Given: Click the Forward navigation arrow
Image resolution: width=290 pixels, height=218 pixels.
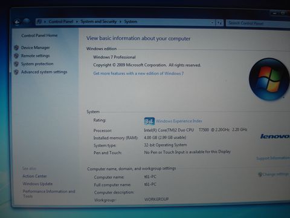Looking at the screenshot, I should point(27,21).
